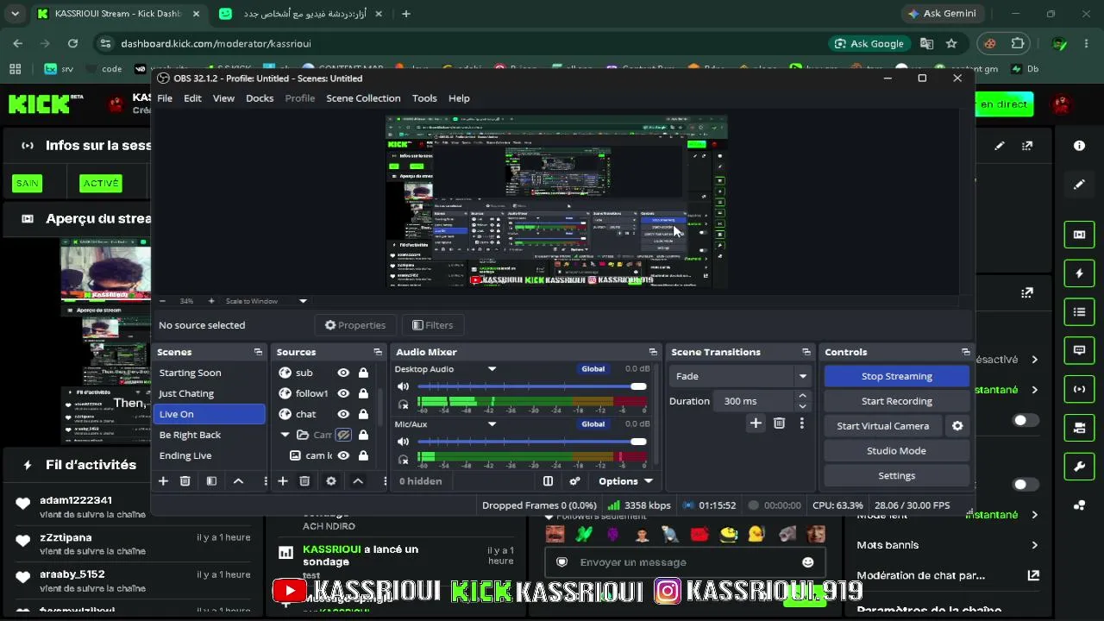This screenshot has width=1104, height=621.
Task: Remove the selected scene with trash icon
Action: pos(185,481)
